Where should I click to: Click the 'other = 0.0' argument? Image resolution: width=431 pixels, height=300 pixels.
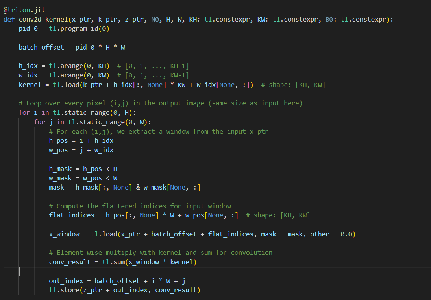(331, 234)
